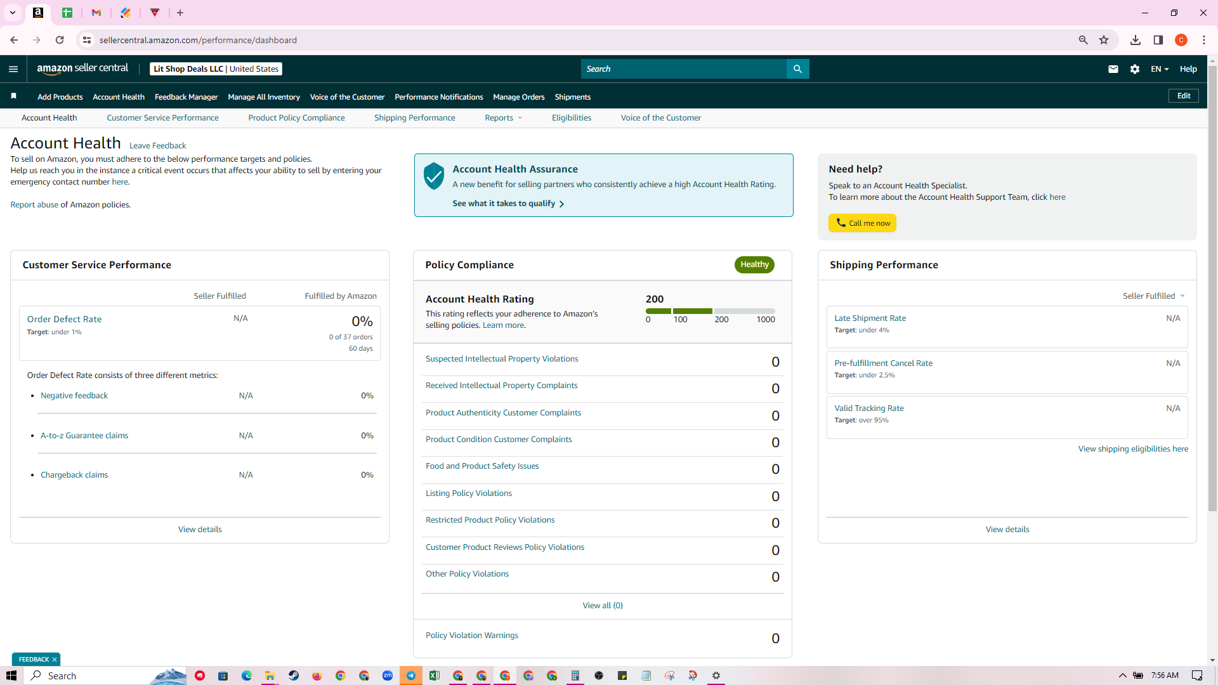Open the browser downloads icon
Image resolution: width=1218 pixels, height=685 pixels.
[x=1136, y=40]
